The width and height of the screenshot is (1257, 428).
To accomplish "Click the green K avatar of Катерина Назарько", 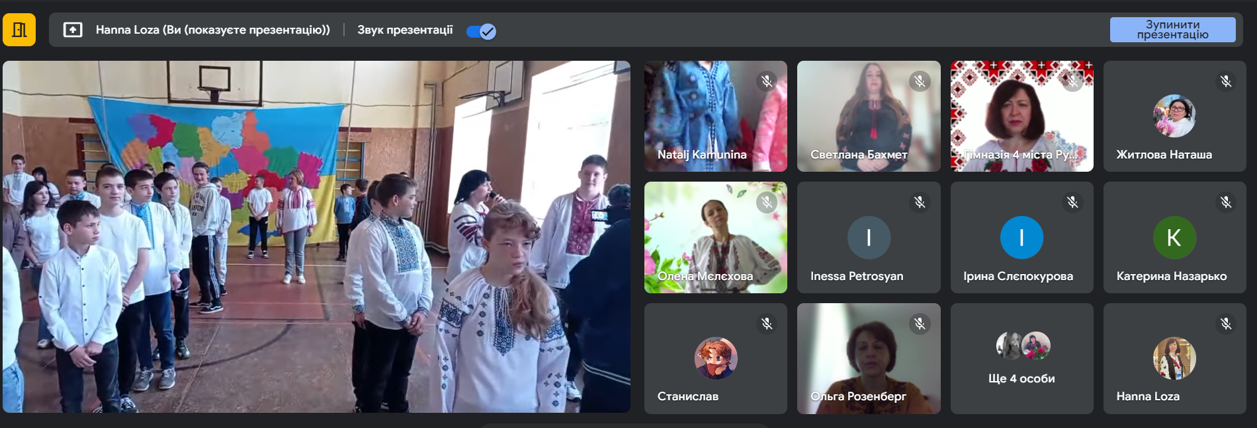I will point(1174,238).
